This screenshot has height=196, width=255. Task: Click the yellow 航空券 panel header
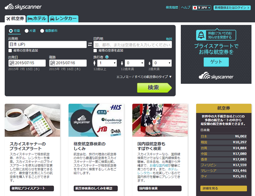(224, 108)
